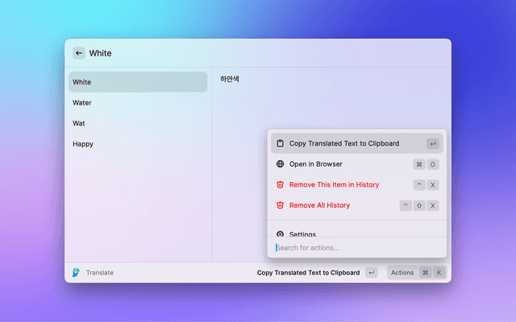Viewport: 516px width, 322px height.
Task: Choose Open in Browser action
Action: click(x=316, y=164)
